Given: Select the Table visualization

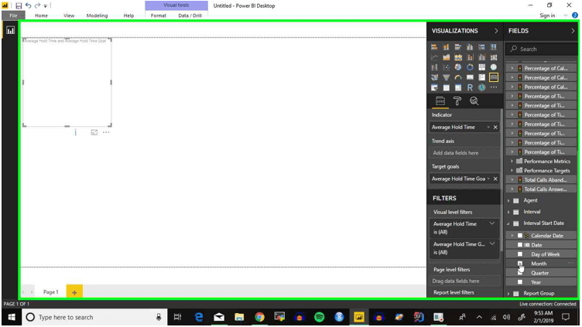Looking at the screenshot, I should coord(446,87).
